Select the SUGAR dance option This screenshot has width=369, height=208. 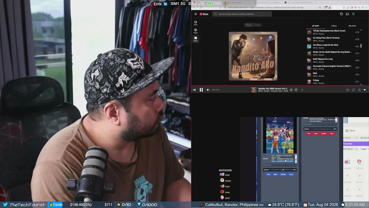coord(225,181)
